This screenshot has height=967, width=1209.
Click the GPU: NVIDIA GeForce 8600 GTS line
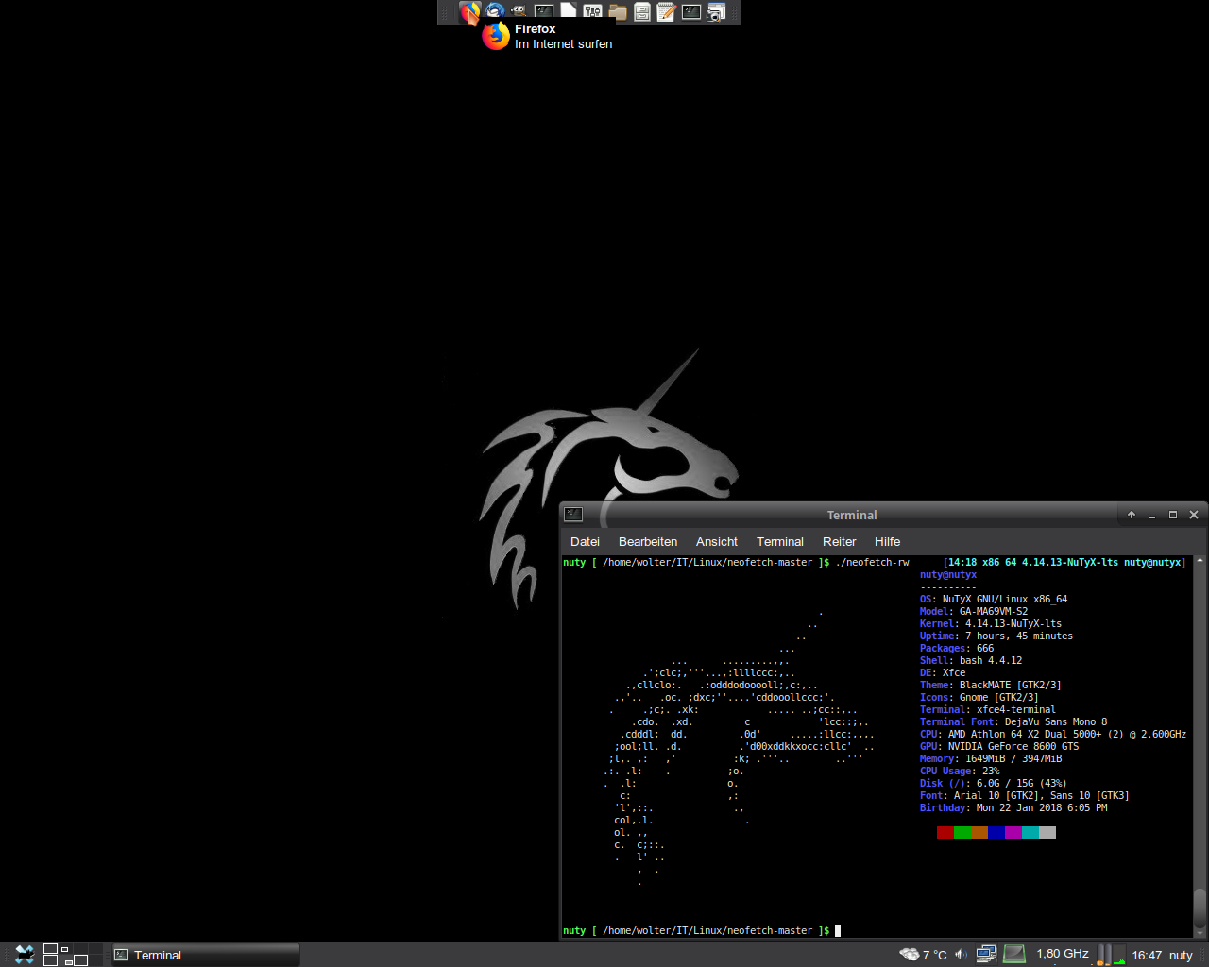click(x=999, y=747)
